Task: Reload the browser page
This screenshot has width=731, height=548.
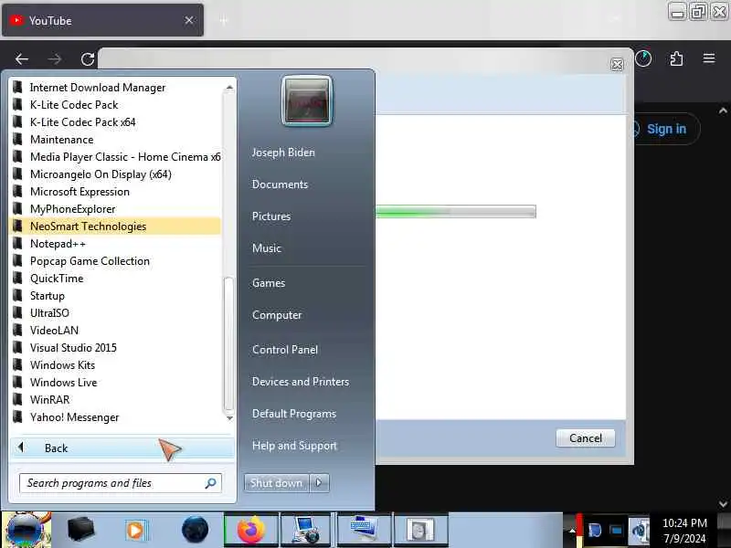Action: coord(88,59)
